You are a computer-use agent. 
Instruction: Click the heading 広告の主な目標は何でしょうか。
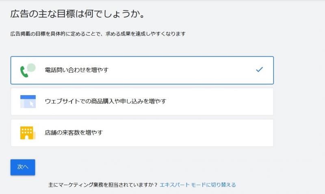tap(78, 14)
